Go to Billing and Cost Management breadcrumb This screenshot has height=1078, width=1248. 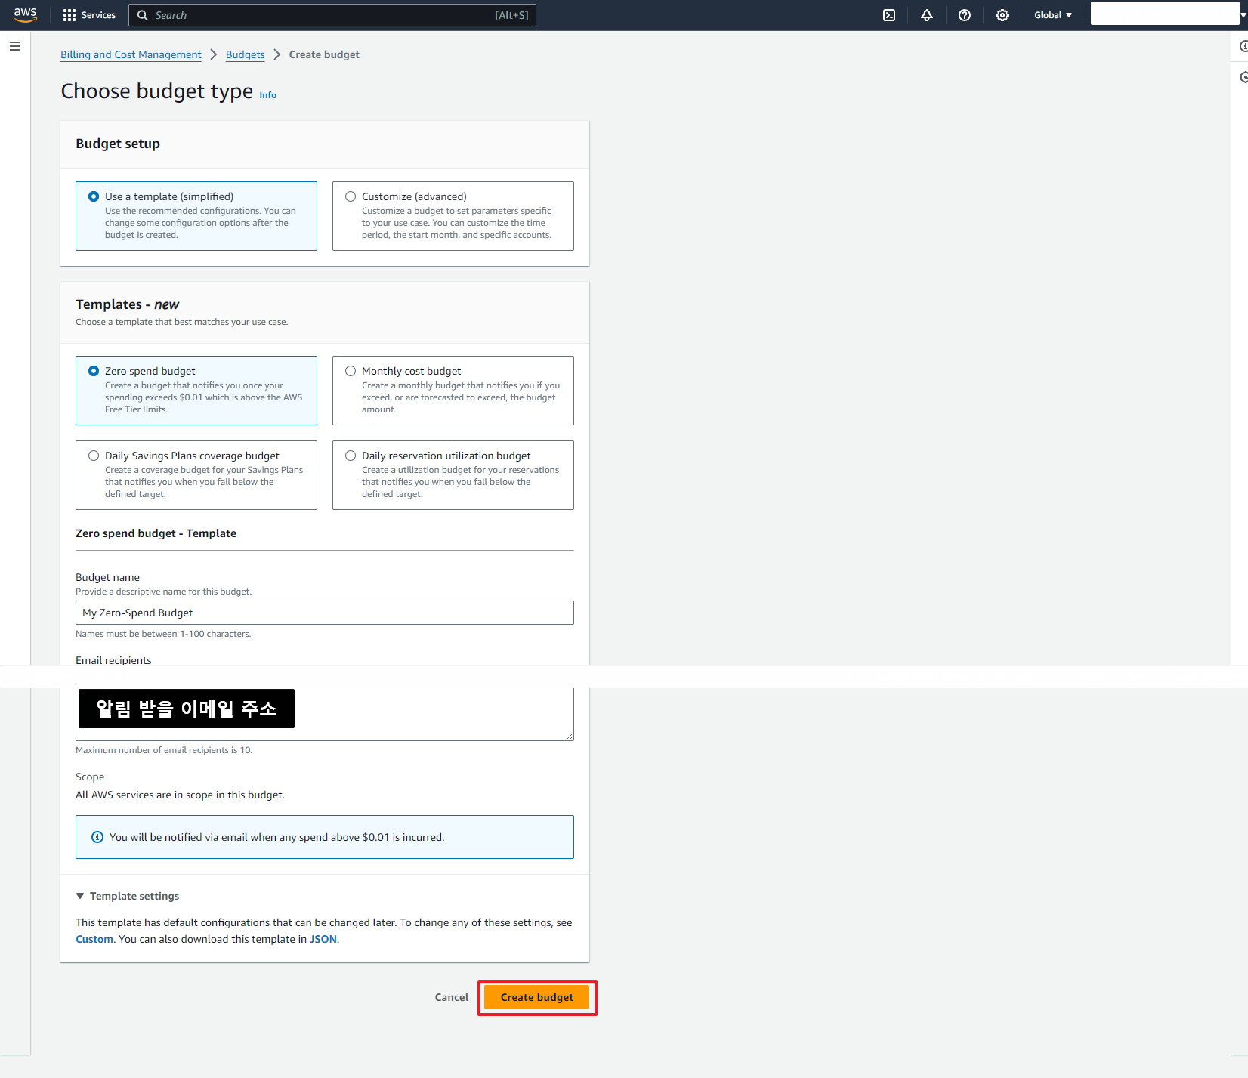point(131,54)
